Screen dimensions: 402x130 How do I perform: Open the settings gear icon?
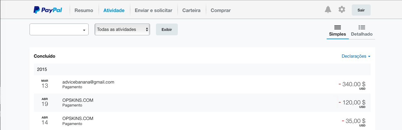[342, 10]
